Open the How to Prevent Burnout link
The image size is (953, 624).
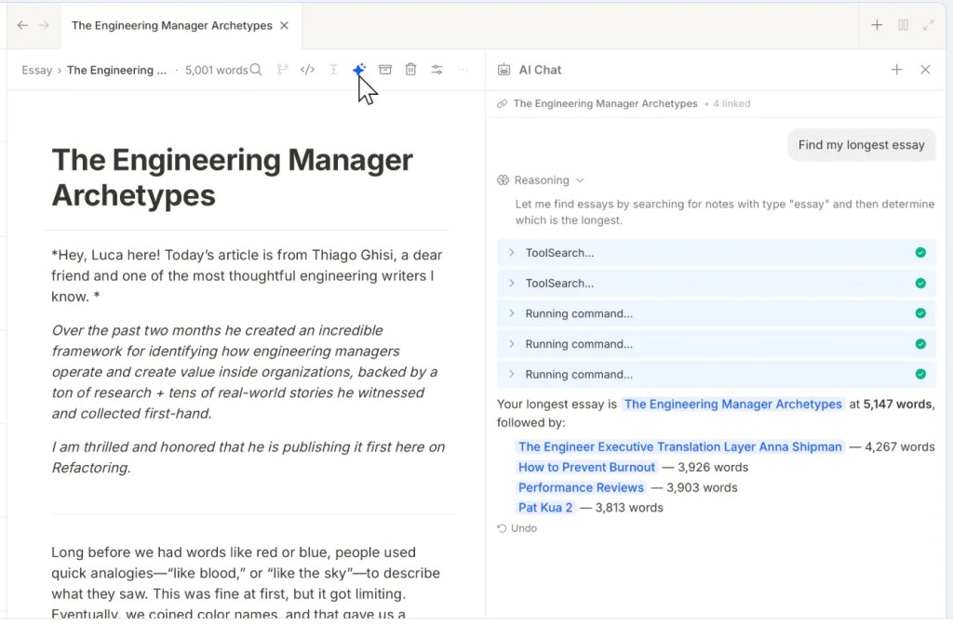[586, 467]
